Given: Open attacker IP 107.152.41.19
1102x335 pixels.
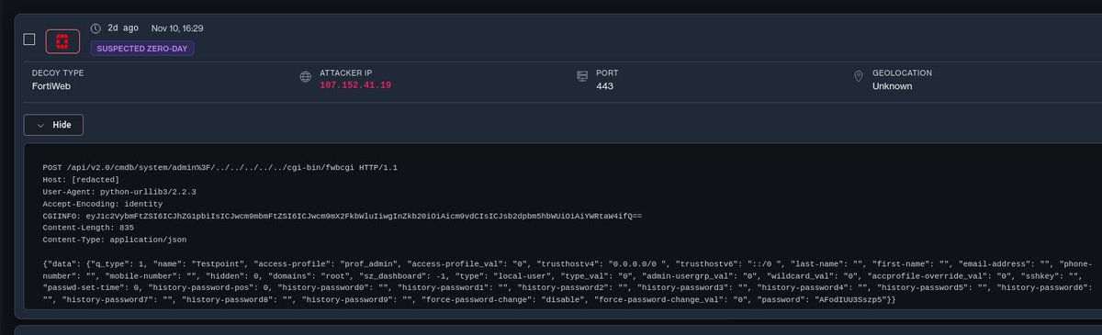Looking at the screenshot, I should (x=355, y=85).
